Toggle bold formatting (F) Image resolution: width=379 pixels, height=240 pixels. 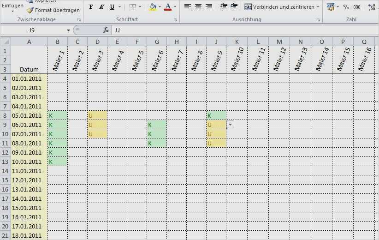(x=91, y=7)
